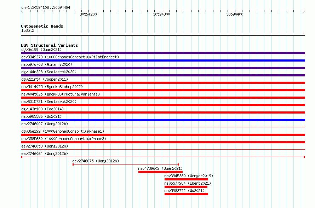This screenshot has height=208, width=315.
Task: Open nsv5414075 (ByrskaBishop2022) variant bar
Action: click(x=163, y=90)
